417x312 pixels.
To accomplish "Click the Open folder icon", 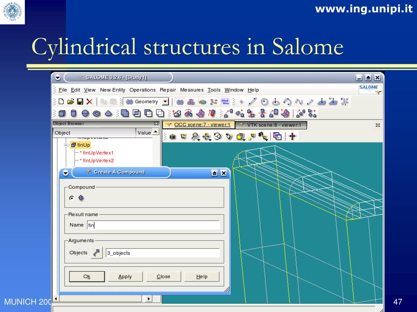I will [x=70, y=101].
